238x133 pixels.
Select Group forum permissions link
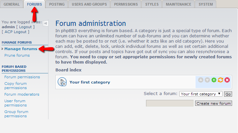[16, 114]
